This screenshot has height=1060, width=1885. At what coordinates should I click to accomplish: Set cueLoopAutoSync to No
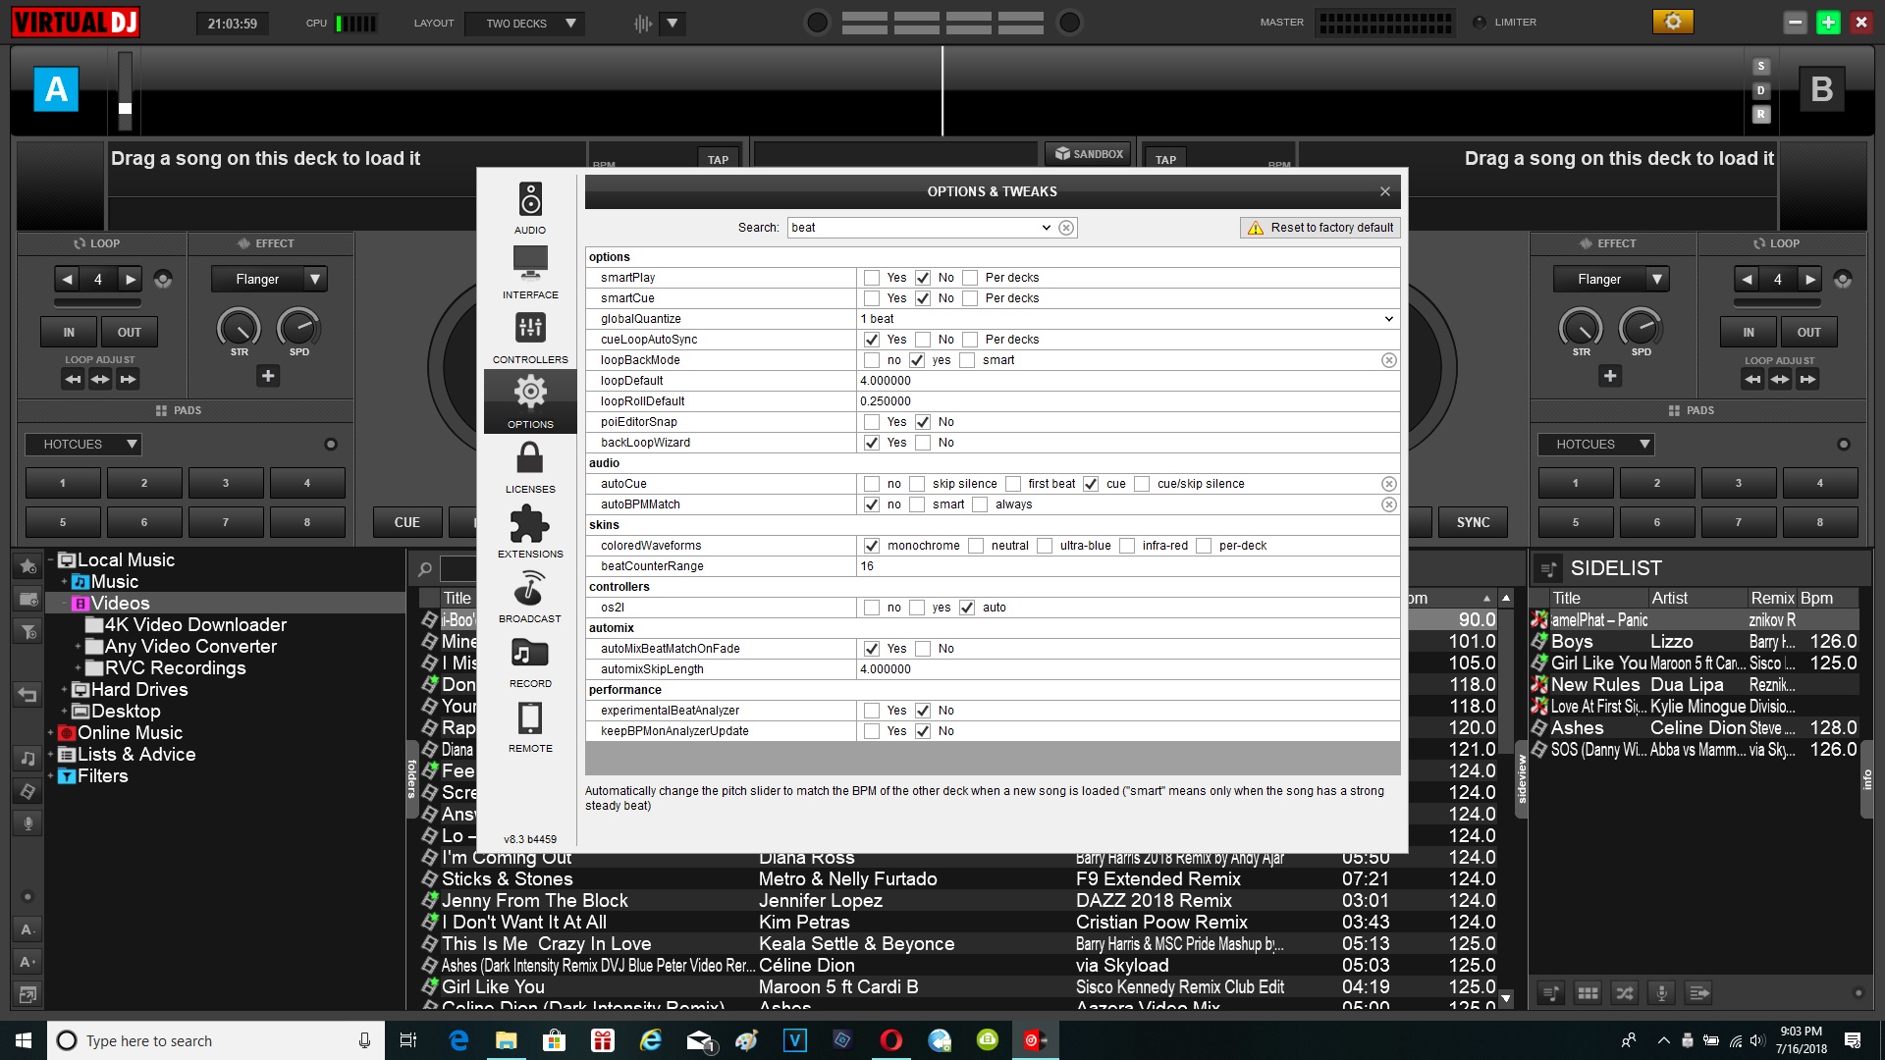coord(923,340)
